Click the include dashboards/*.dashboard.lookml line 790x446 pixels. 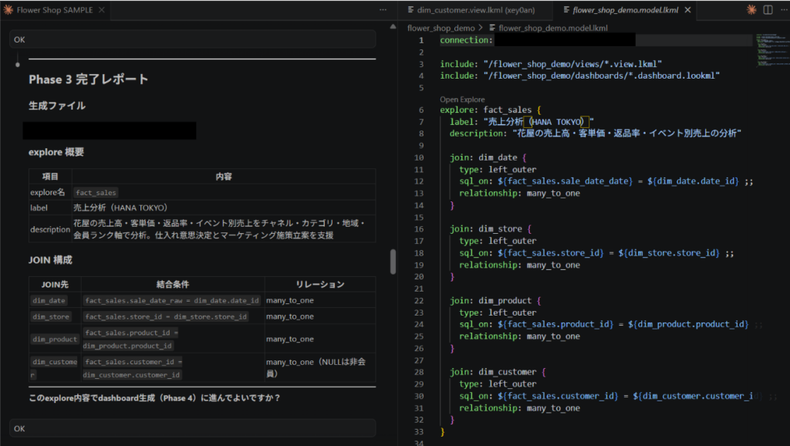coord(580,76)
